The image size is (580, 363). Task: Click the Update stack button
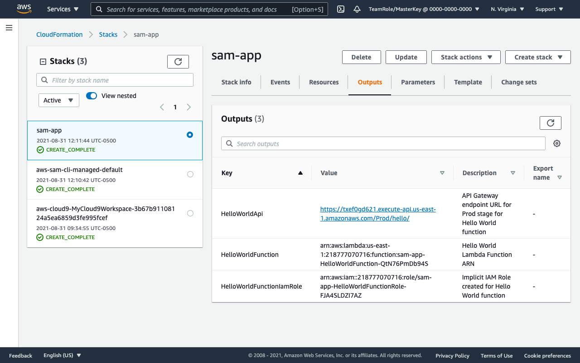pyautogui.click(x=406, y=57)
